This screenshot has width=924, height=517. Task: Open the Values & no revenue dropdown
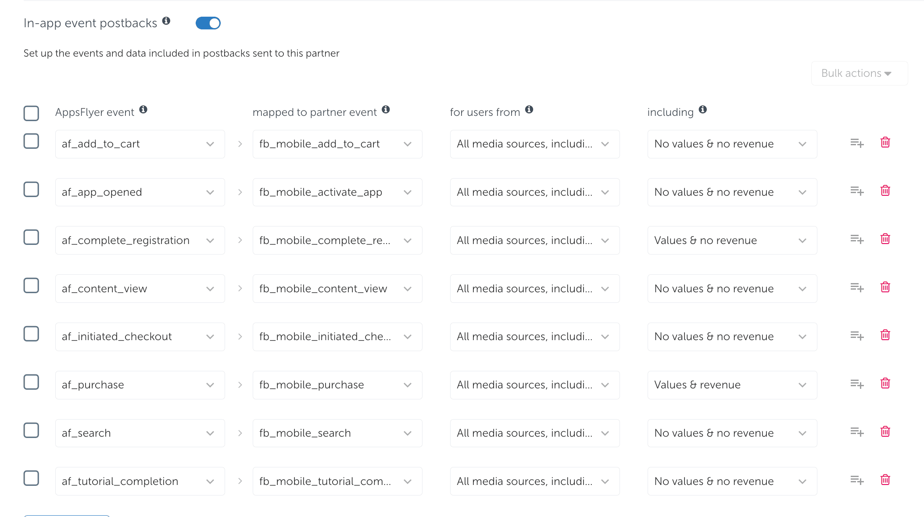tap(732, 240)
